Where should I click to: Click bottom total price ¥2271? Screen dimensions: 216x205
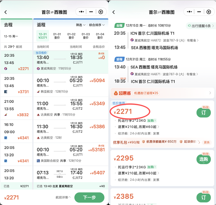pos(12,198)
